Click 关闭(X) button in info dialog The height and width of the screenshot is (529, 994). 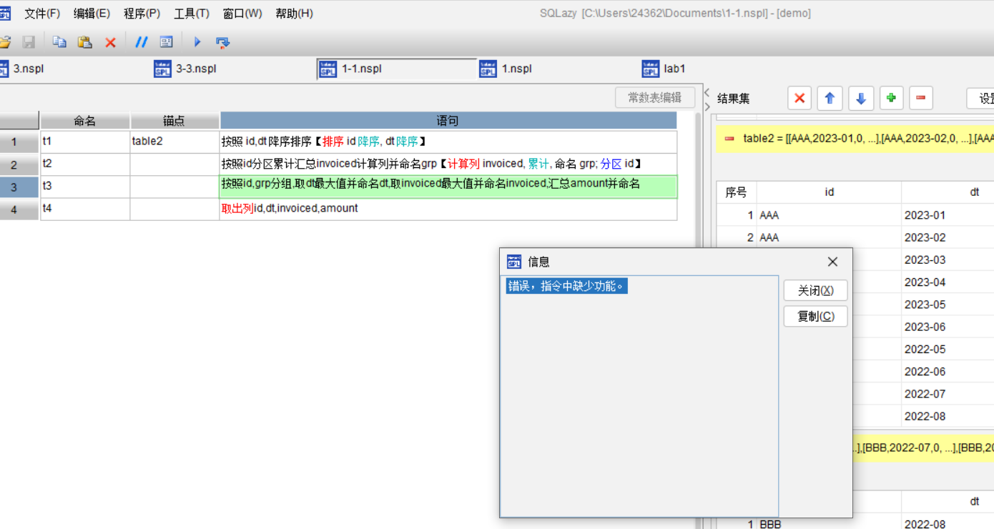click(x=815, y=290)
